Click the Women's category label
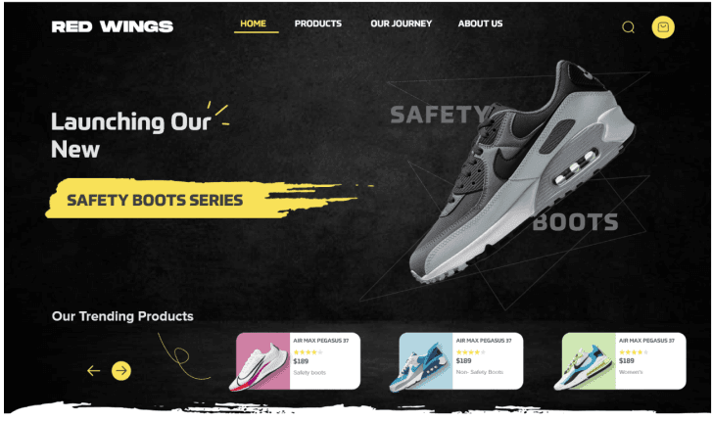The height and width of the screenshot is (421, 712). coord(631,372)
